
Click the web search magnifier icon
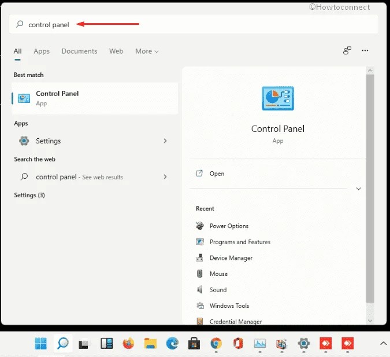[x=24, y=176]
